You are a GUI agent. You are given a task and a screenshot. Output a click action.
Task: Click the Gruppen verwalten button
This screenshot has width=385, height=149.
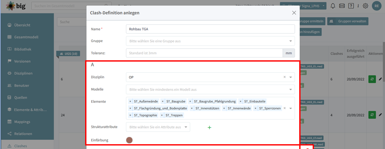pyautogui.click(x=347, y=21)
